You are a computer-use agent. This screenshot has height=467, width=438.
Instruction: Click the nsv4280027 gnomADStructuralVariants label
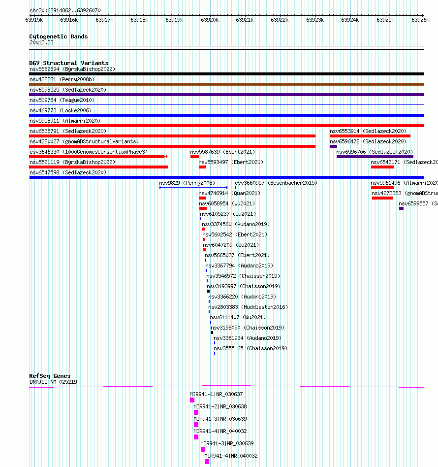tap(84, 141)
